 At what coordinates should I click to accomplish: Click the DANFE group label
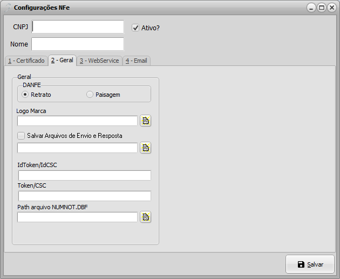(32, 85)
